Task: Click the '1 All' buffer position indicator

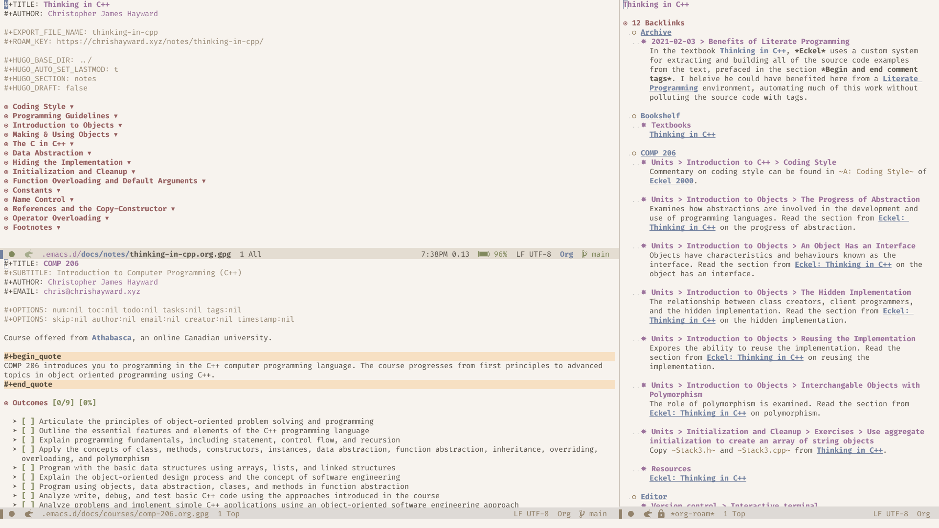Action: (x=250, y=253)
